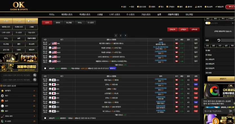Open the OK chat widget icon

tap(230, 121)
